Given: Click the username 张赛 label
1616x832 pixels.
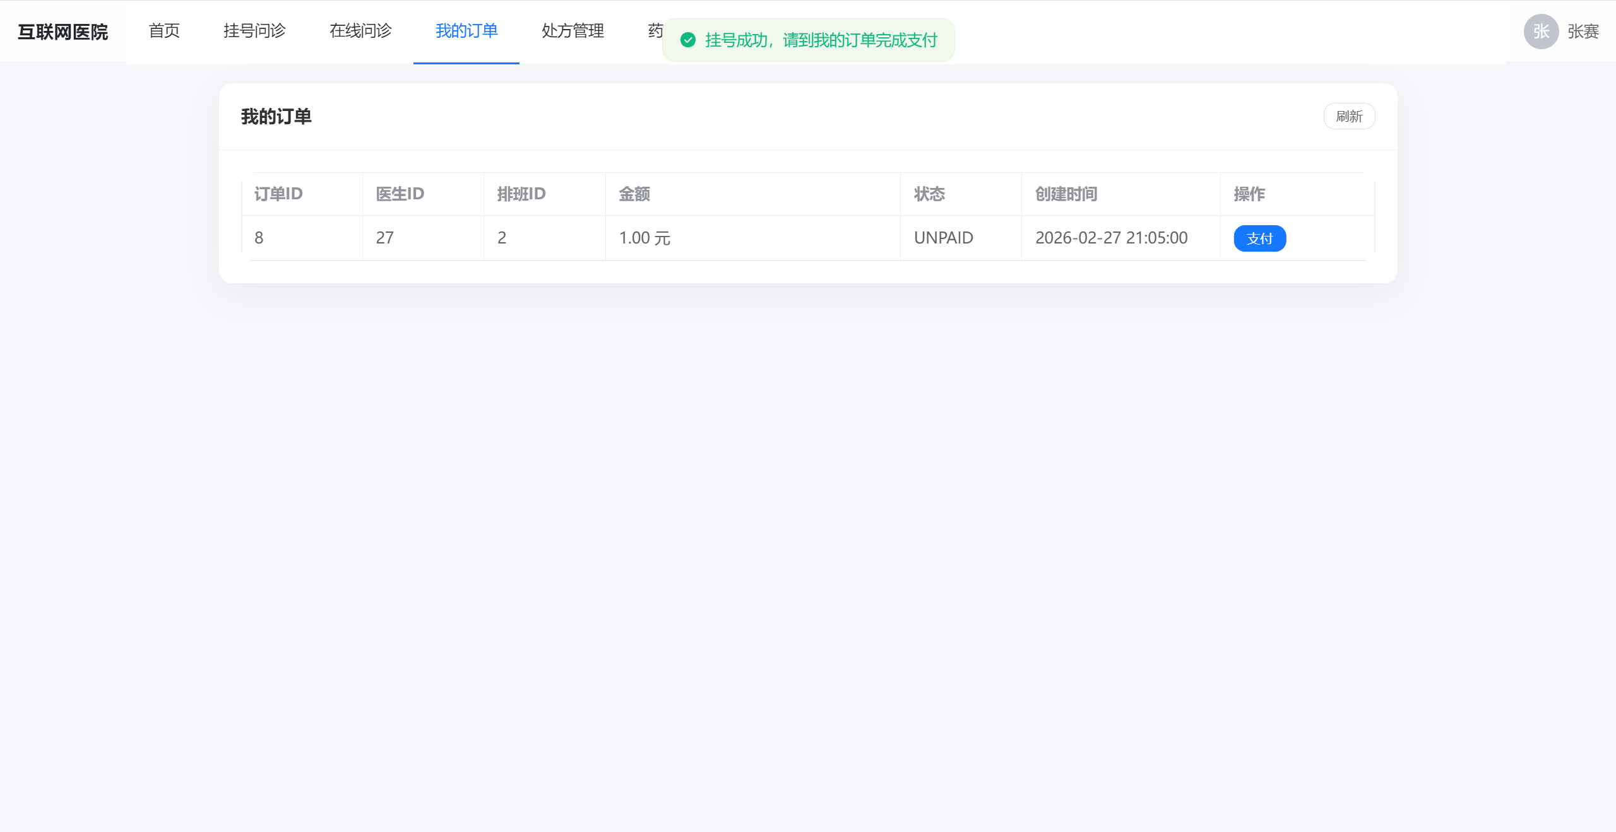Looking at the screenshot, I should click(x=1583, y=32).
